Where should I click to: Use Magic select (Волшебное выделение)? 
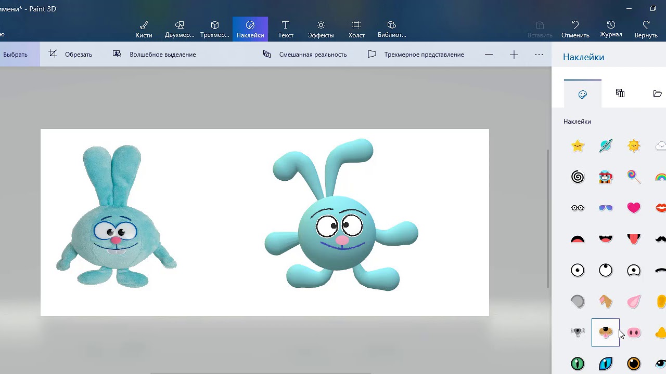click(x=155, y=54)
